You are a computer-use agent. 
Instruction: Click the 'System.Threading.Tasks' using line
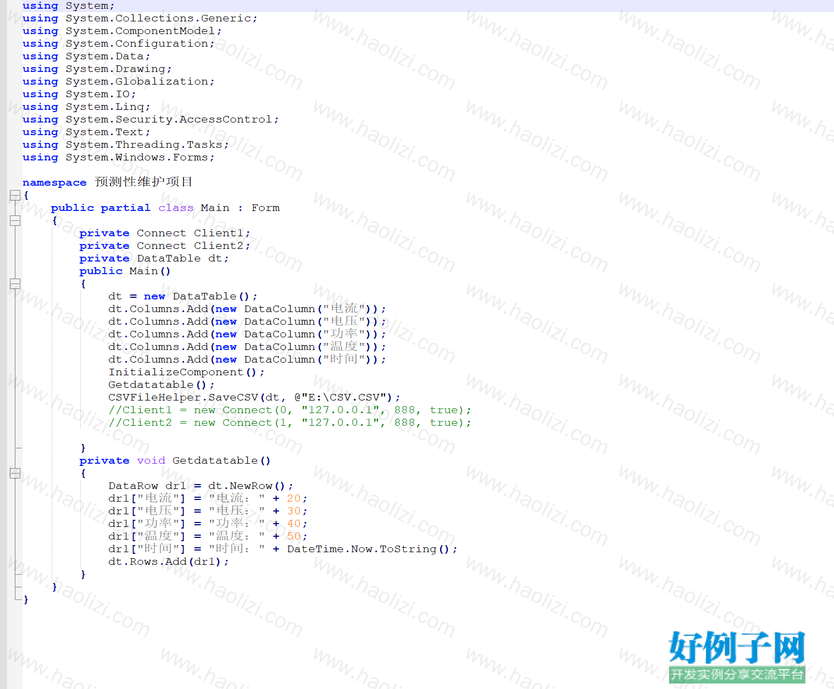[x=125, y=145]
